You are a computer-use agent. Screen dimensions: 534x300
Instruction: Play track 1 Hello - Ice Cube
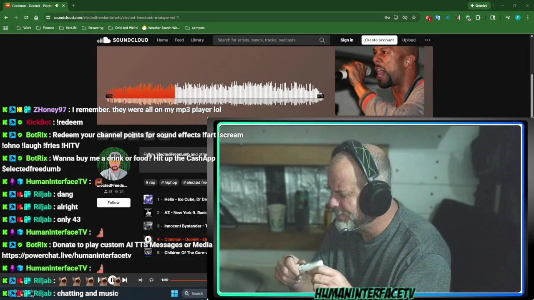point(186,199)
